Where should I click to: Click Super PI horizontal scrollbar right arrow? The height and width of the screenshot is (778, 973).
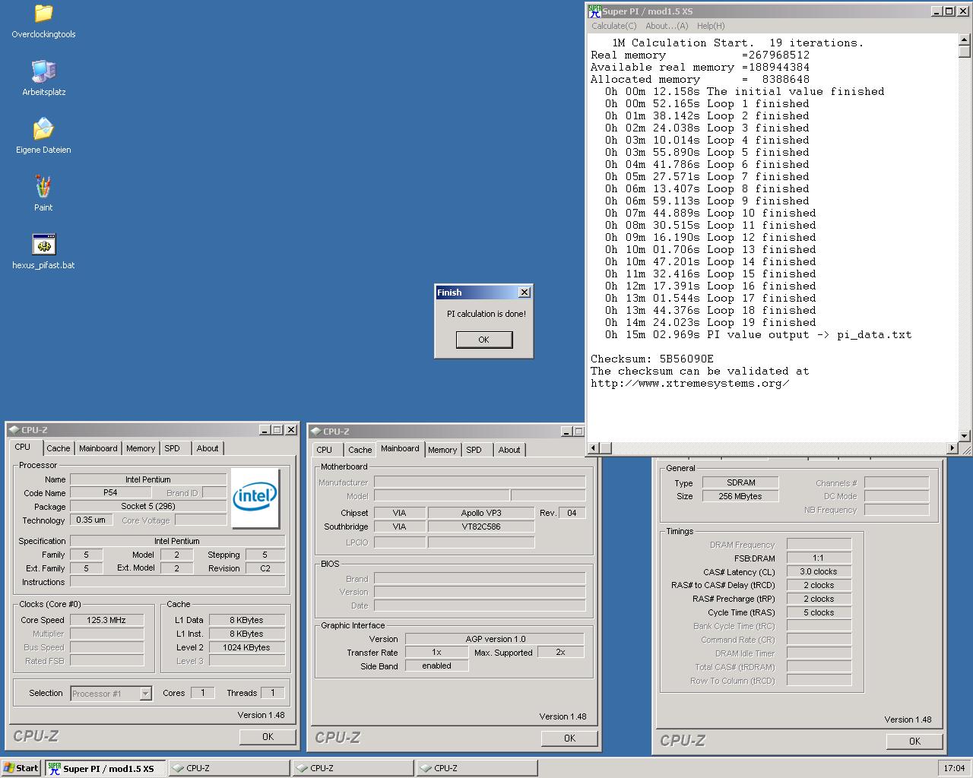952,448
